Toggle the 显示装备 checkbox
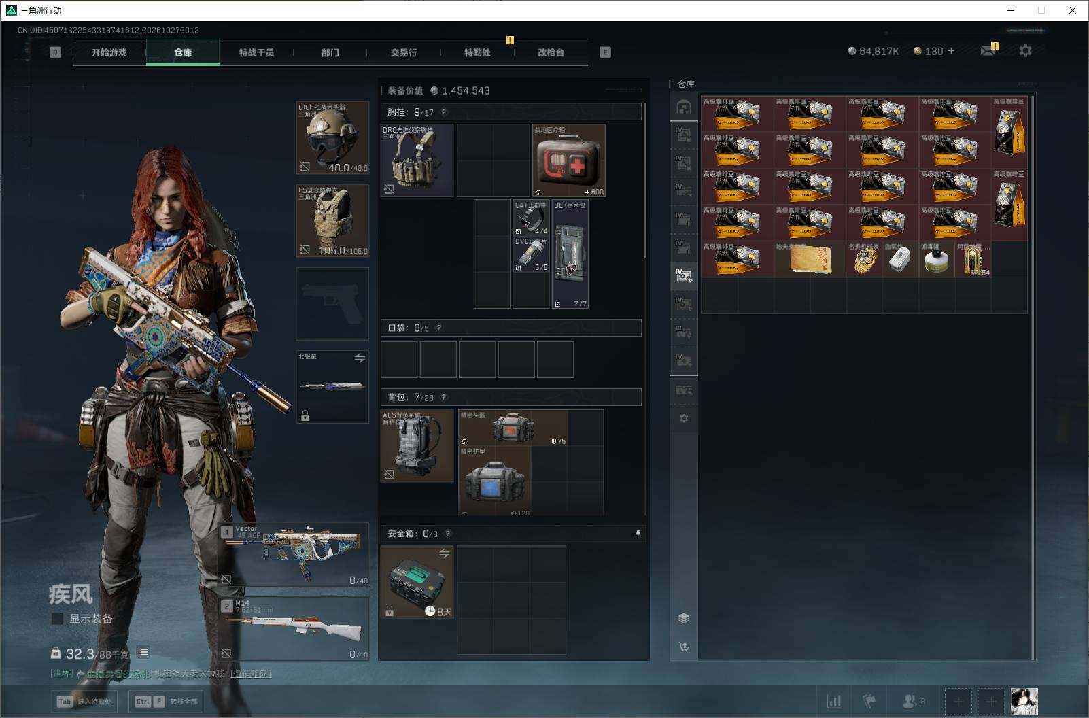 [x=58, y=619]
